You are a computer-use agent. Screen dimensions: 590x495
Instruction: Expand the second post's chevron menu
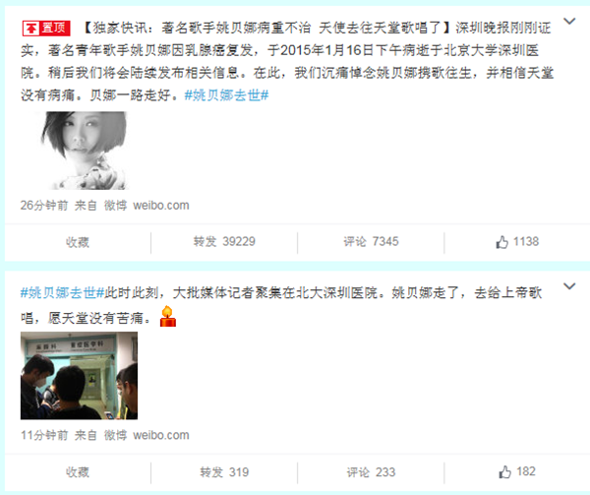click(569, 286)
